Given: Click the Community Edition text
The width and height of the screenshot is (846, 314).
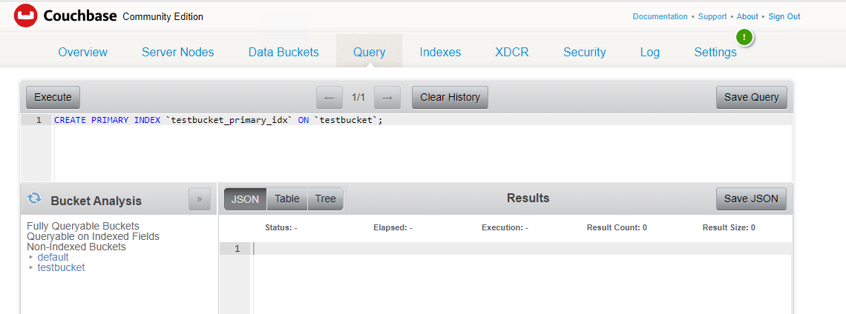Looking at the screenshot, I should (163, 17).
